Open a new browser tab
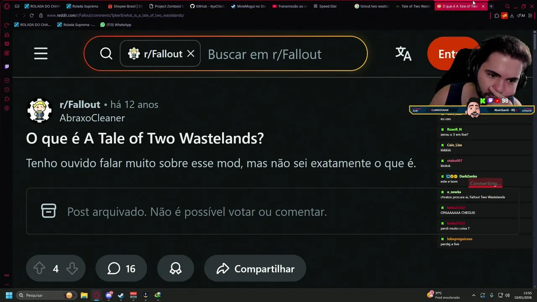This screenshot has width=537, height=302. (x=491, y=6)
